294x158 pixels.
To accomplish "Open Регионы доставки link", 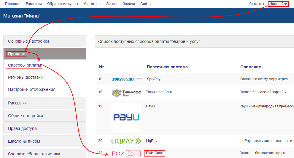I will coord(25,77).
